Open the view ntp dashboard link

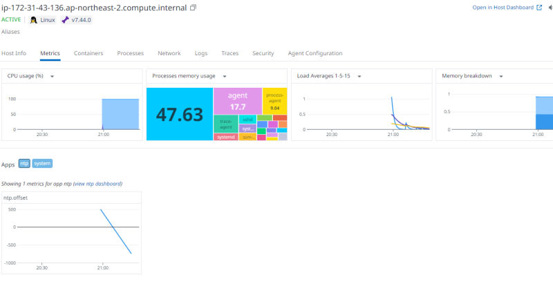97,184
